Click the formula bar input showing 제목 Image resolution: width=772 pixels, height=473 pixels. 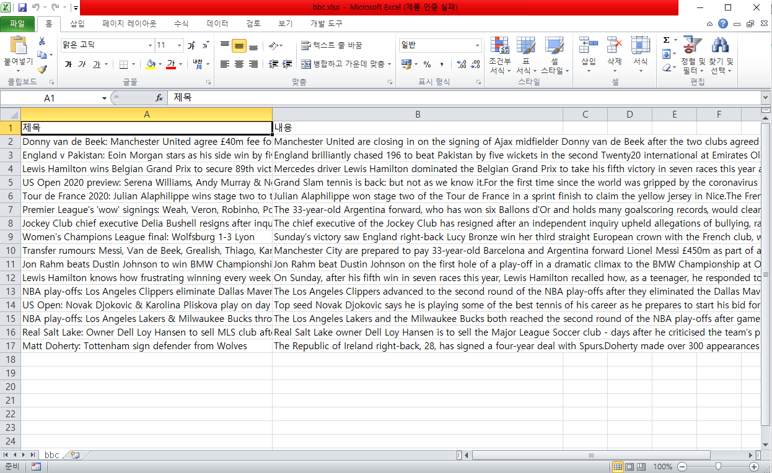(463, 98)
